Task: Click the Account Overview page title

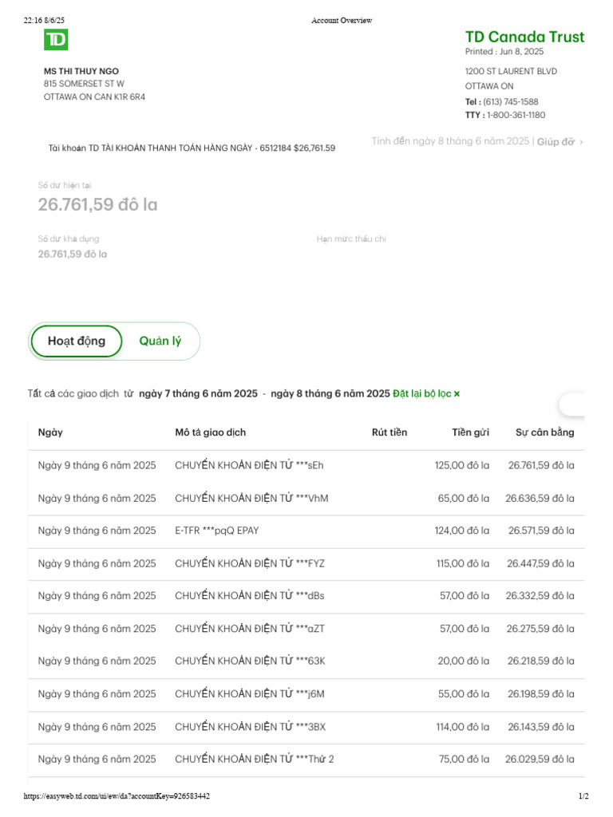Action: click(x=342, y=20)
